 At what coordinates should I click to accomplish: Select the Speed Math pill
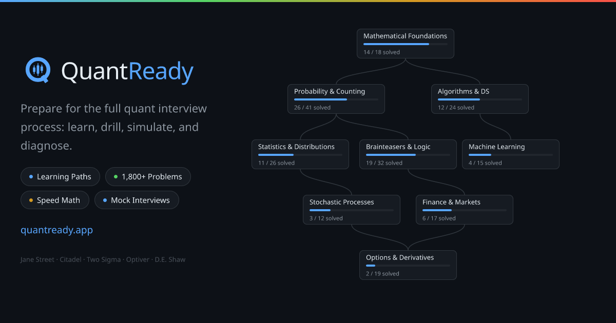coord(55,200)
